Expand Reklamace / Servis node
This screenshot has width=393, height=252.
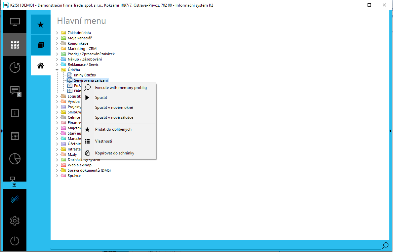(x=57, y=64)
